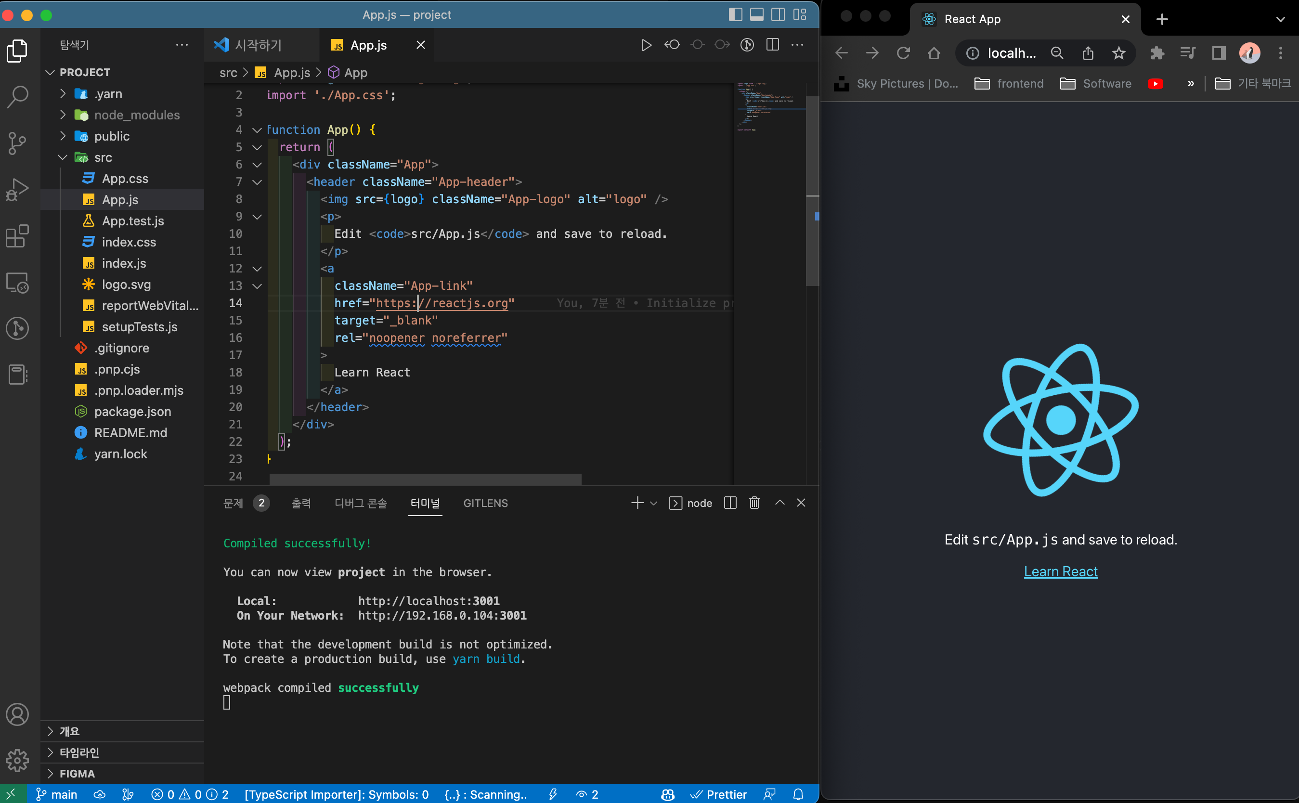Maximize the panel with up chevron
The image size is (1299, 803).
pos(779,503)
